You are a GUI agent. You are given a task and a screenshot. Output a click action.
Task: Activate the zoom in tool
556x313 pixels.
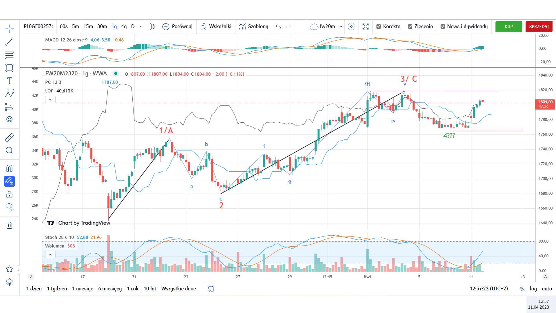pos(9,150)
